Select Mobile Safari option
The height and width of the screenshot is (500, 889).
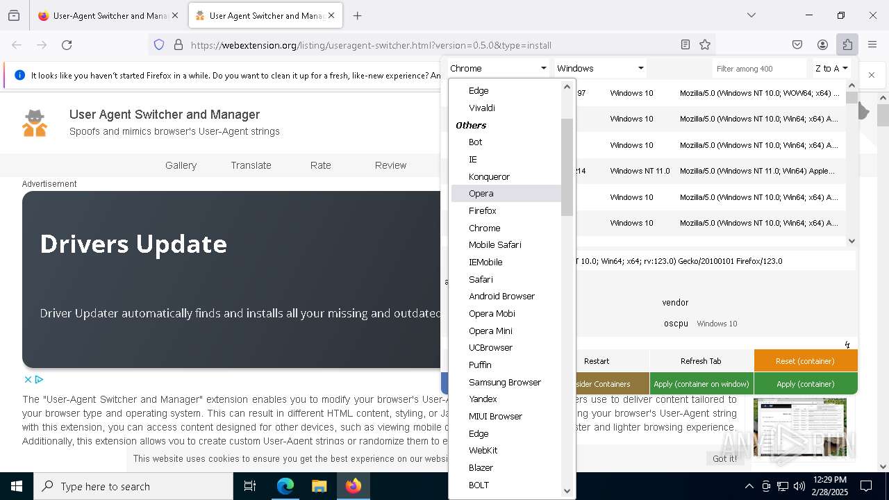[506, 244]
